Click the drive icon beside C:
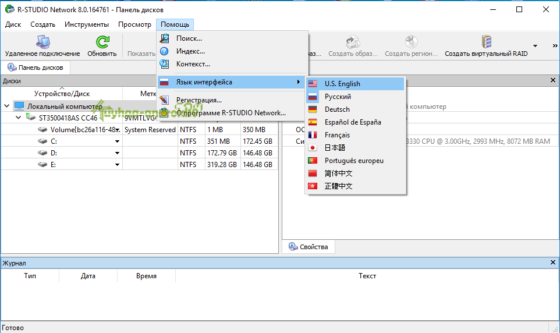The height and width of the screenshot is (333, 560). point(42,141)
